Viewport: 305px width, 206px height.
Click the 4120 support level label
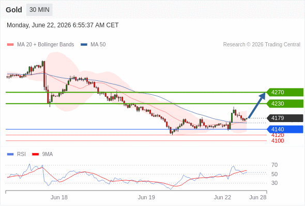(278, 135)
